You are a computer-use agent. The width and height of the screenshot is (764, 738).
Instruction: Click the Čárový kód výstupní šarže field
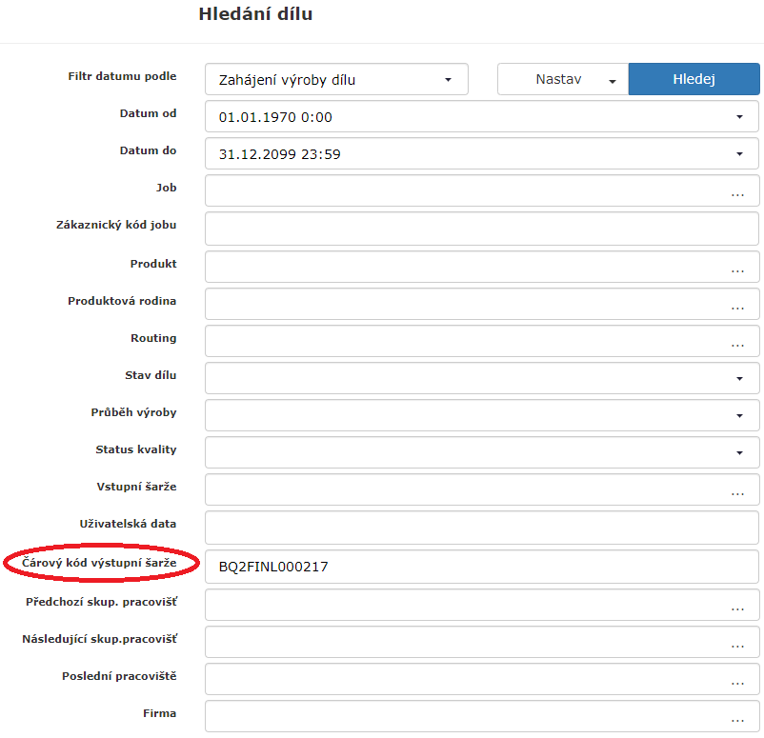click(x=481, y=567)
